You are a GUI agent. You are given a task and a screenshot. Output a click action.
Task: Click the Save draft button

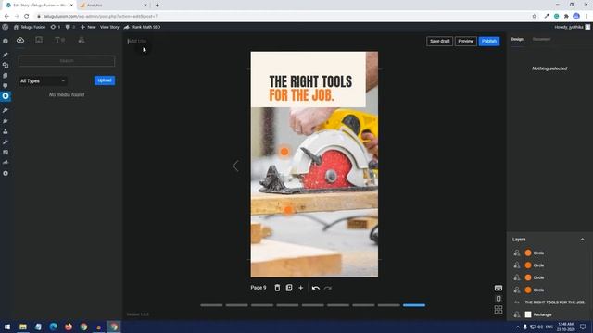439,41
